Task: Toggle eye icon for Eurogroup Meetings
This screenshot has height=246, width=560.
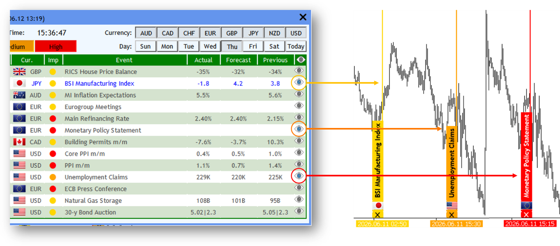Action: coord(299,106)
